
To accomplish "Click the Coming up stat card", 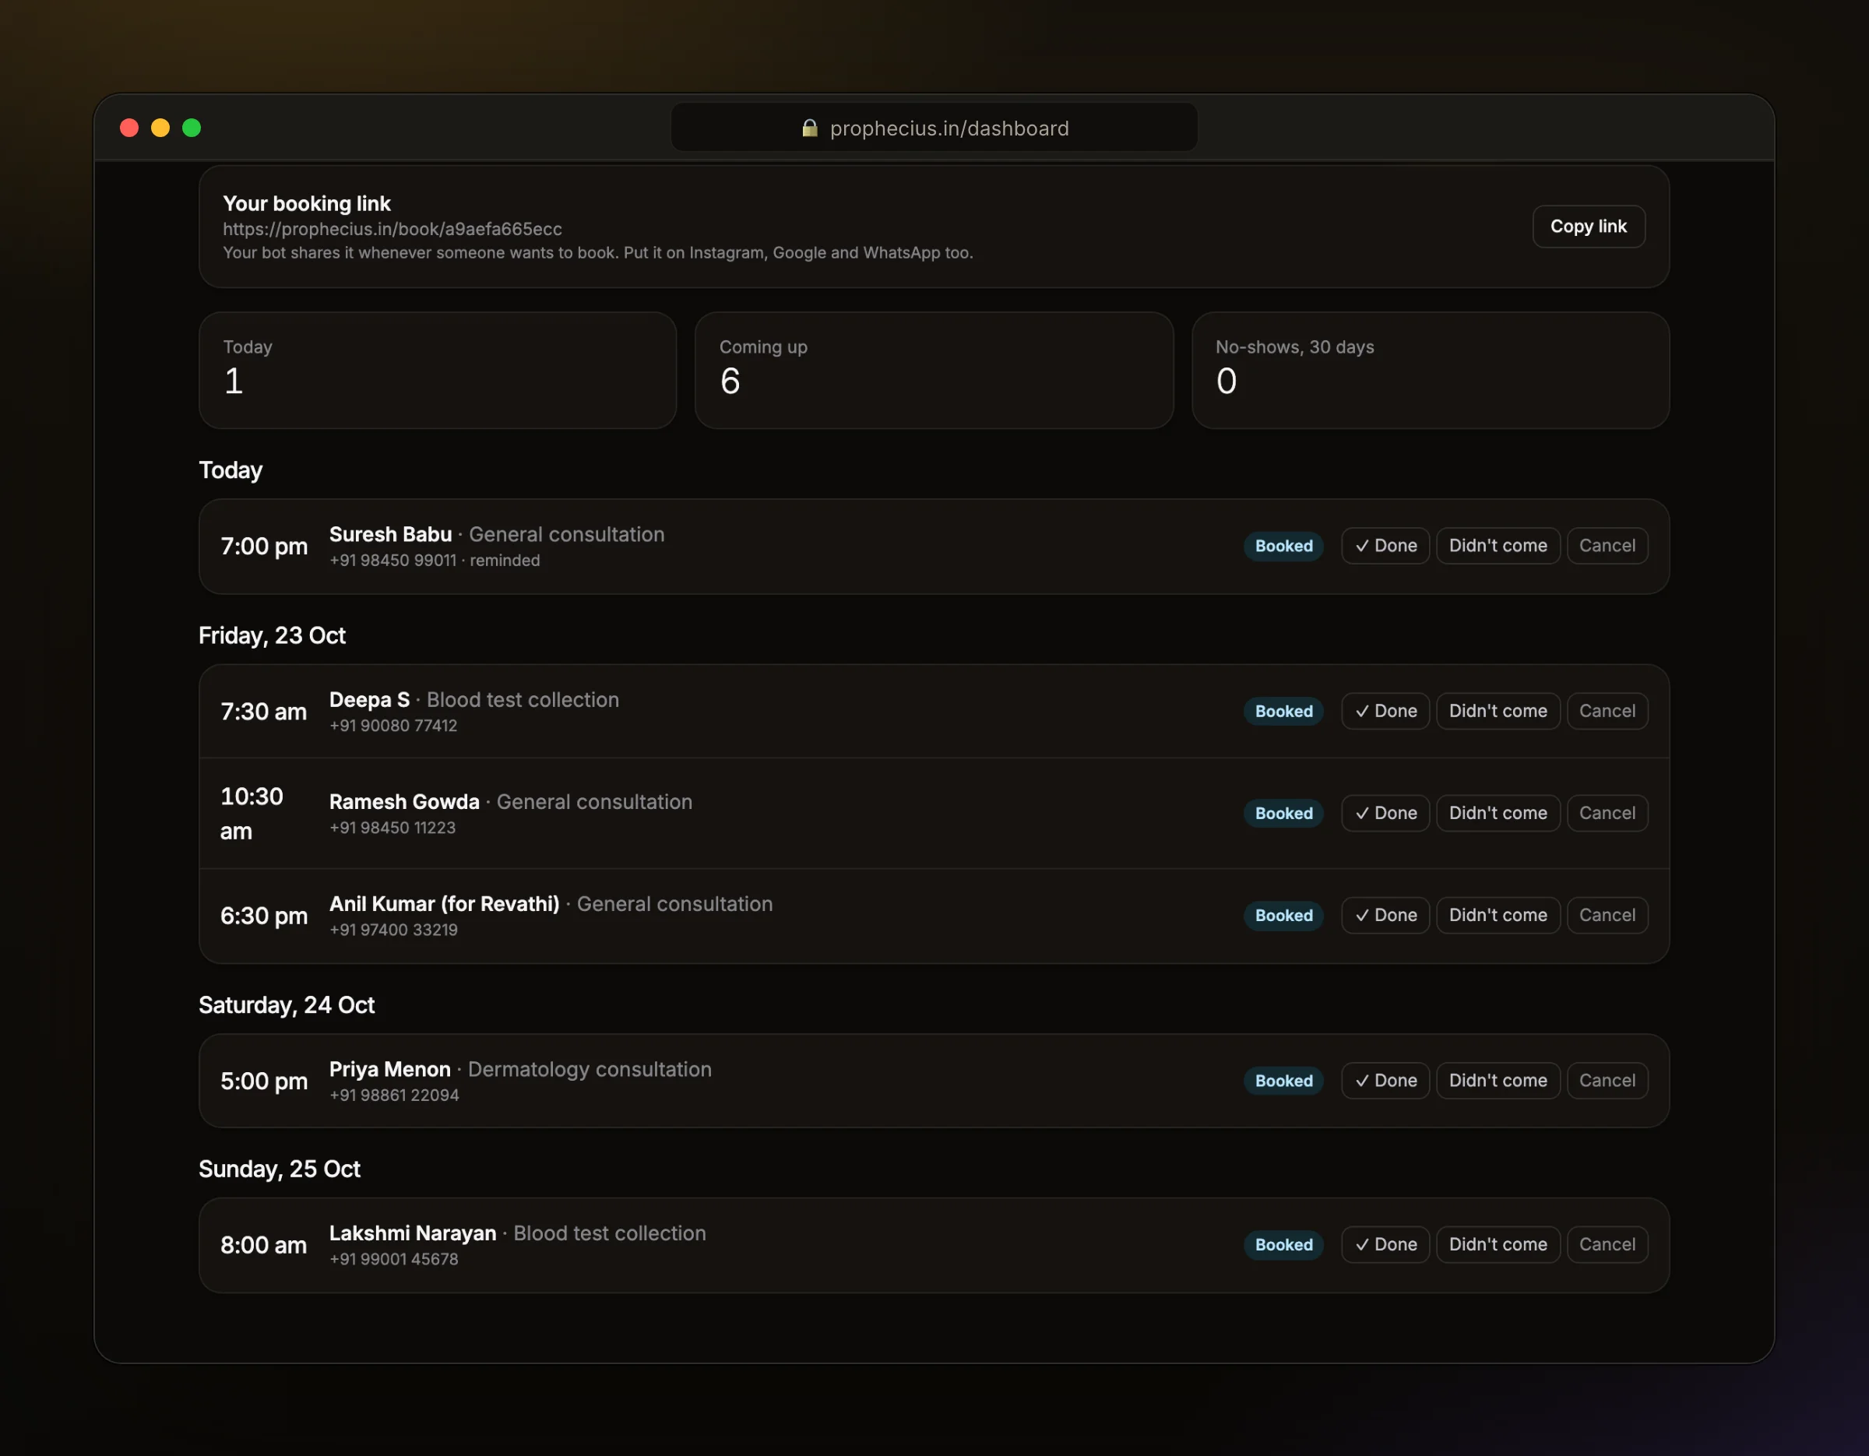I will [x=934, y=371].
